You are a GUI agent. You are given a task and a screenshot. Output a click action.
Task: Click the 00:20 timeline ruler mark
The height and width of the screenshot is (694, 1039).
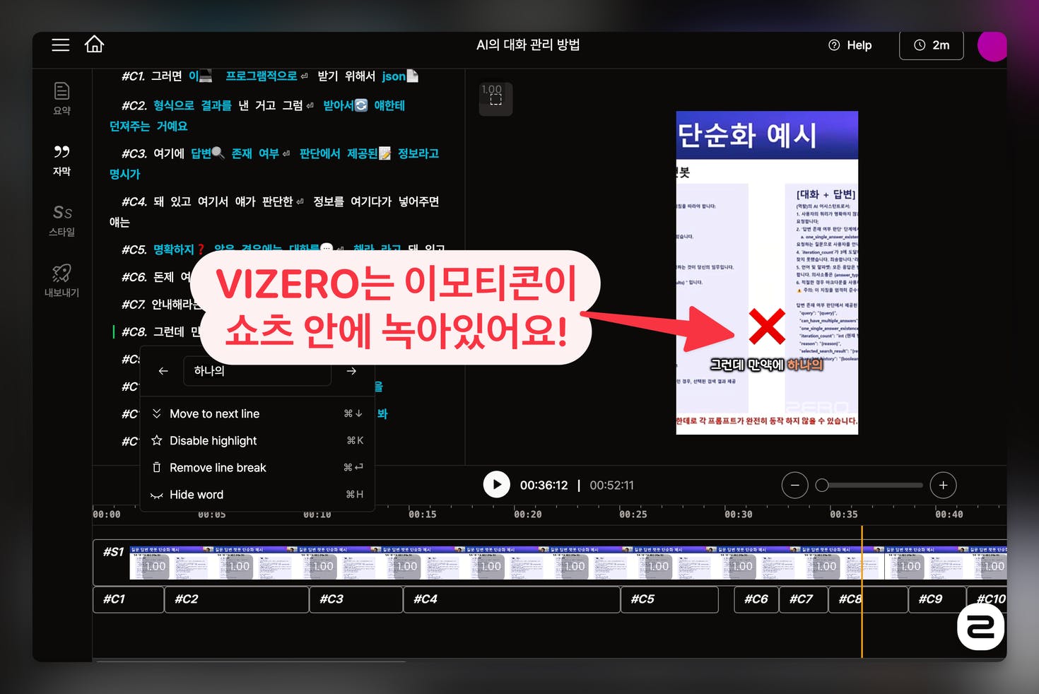pyautogui.click(x=528, y=514)
